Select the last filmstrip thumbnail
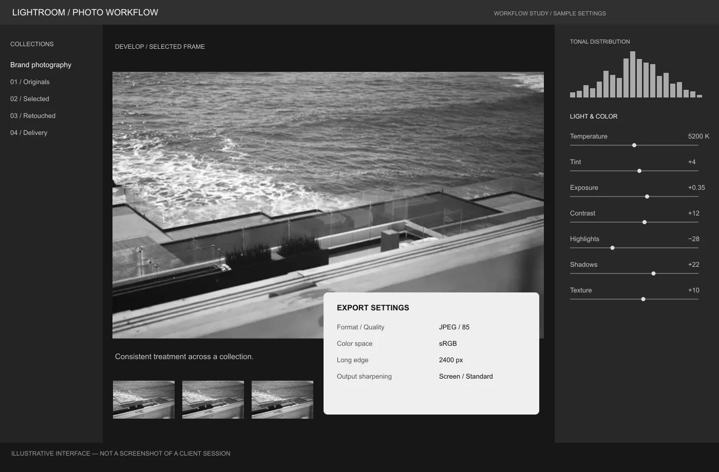The image size is (719, 472). click(282, 400)
